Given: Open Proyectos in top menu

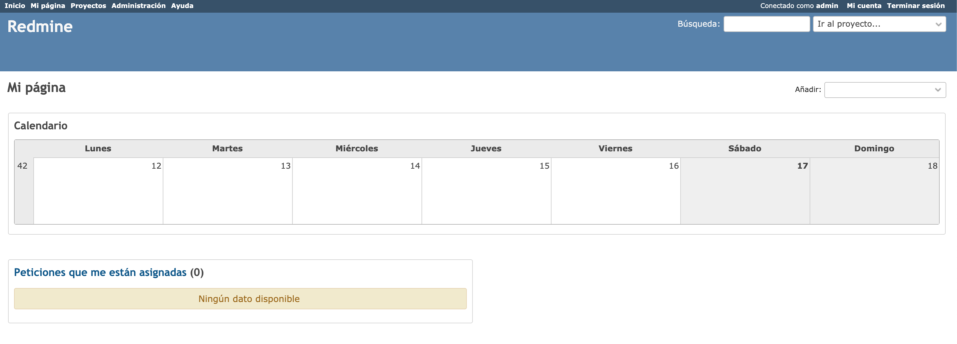Looking at the screenshot, I should [x=88, y=6].
